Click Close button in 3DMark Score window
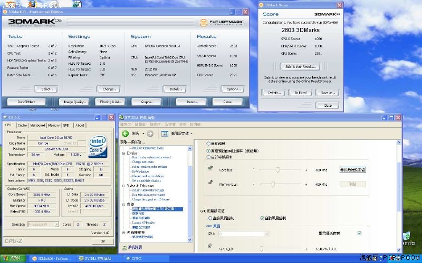 tap(328, 106)
